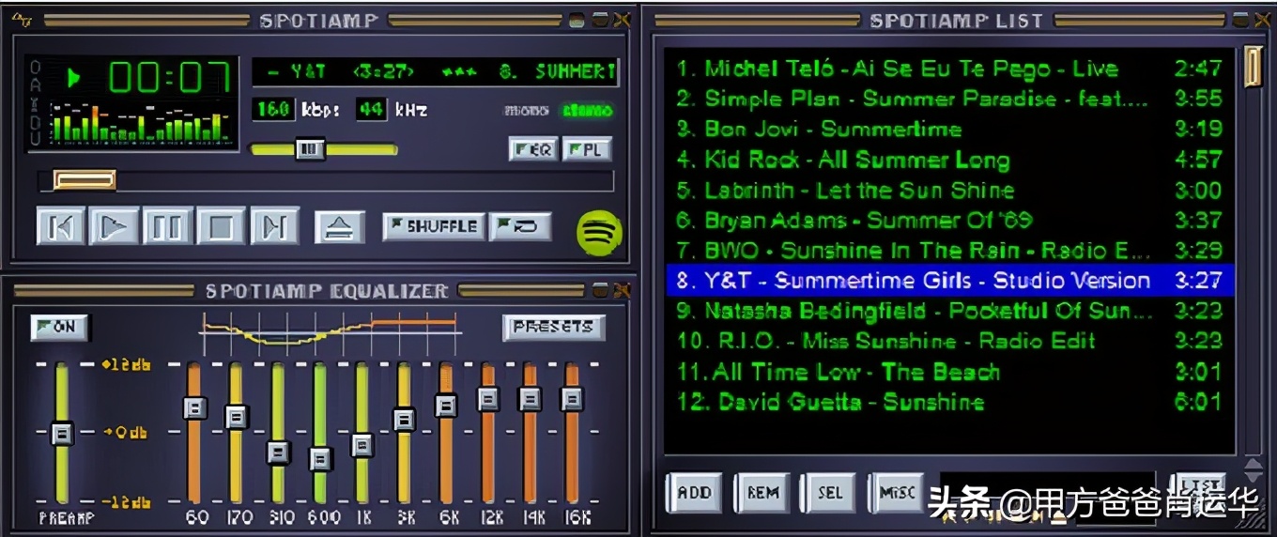Open the playlist MISC menu
1277x537 pixels.
point(898,493)
